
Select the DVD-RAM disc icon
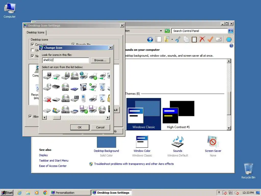(66, 98)
